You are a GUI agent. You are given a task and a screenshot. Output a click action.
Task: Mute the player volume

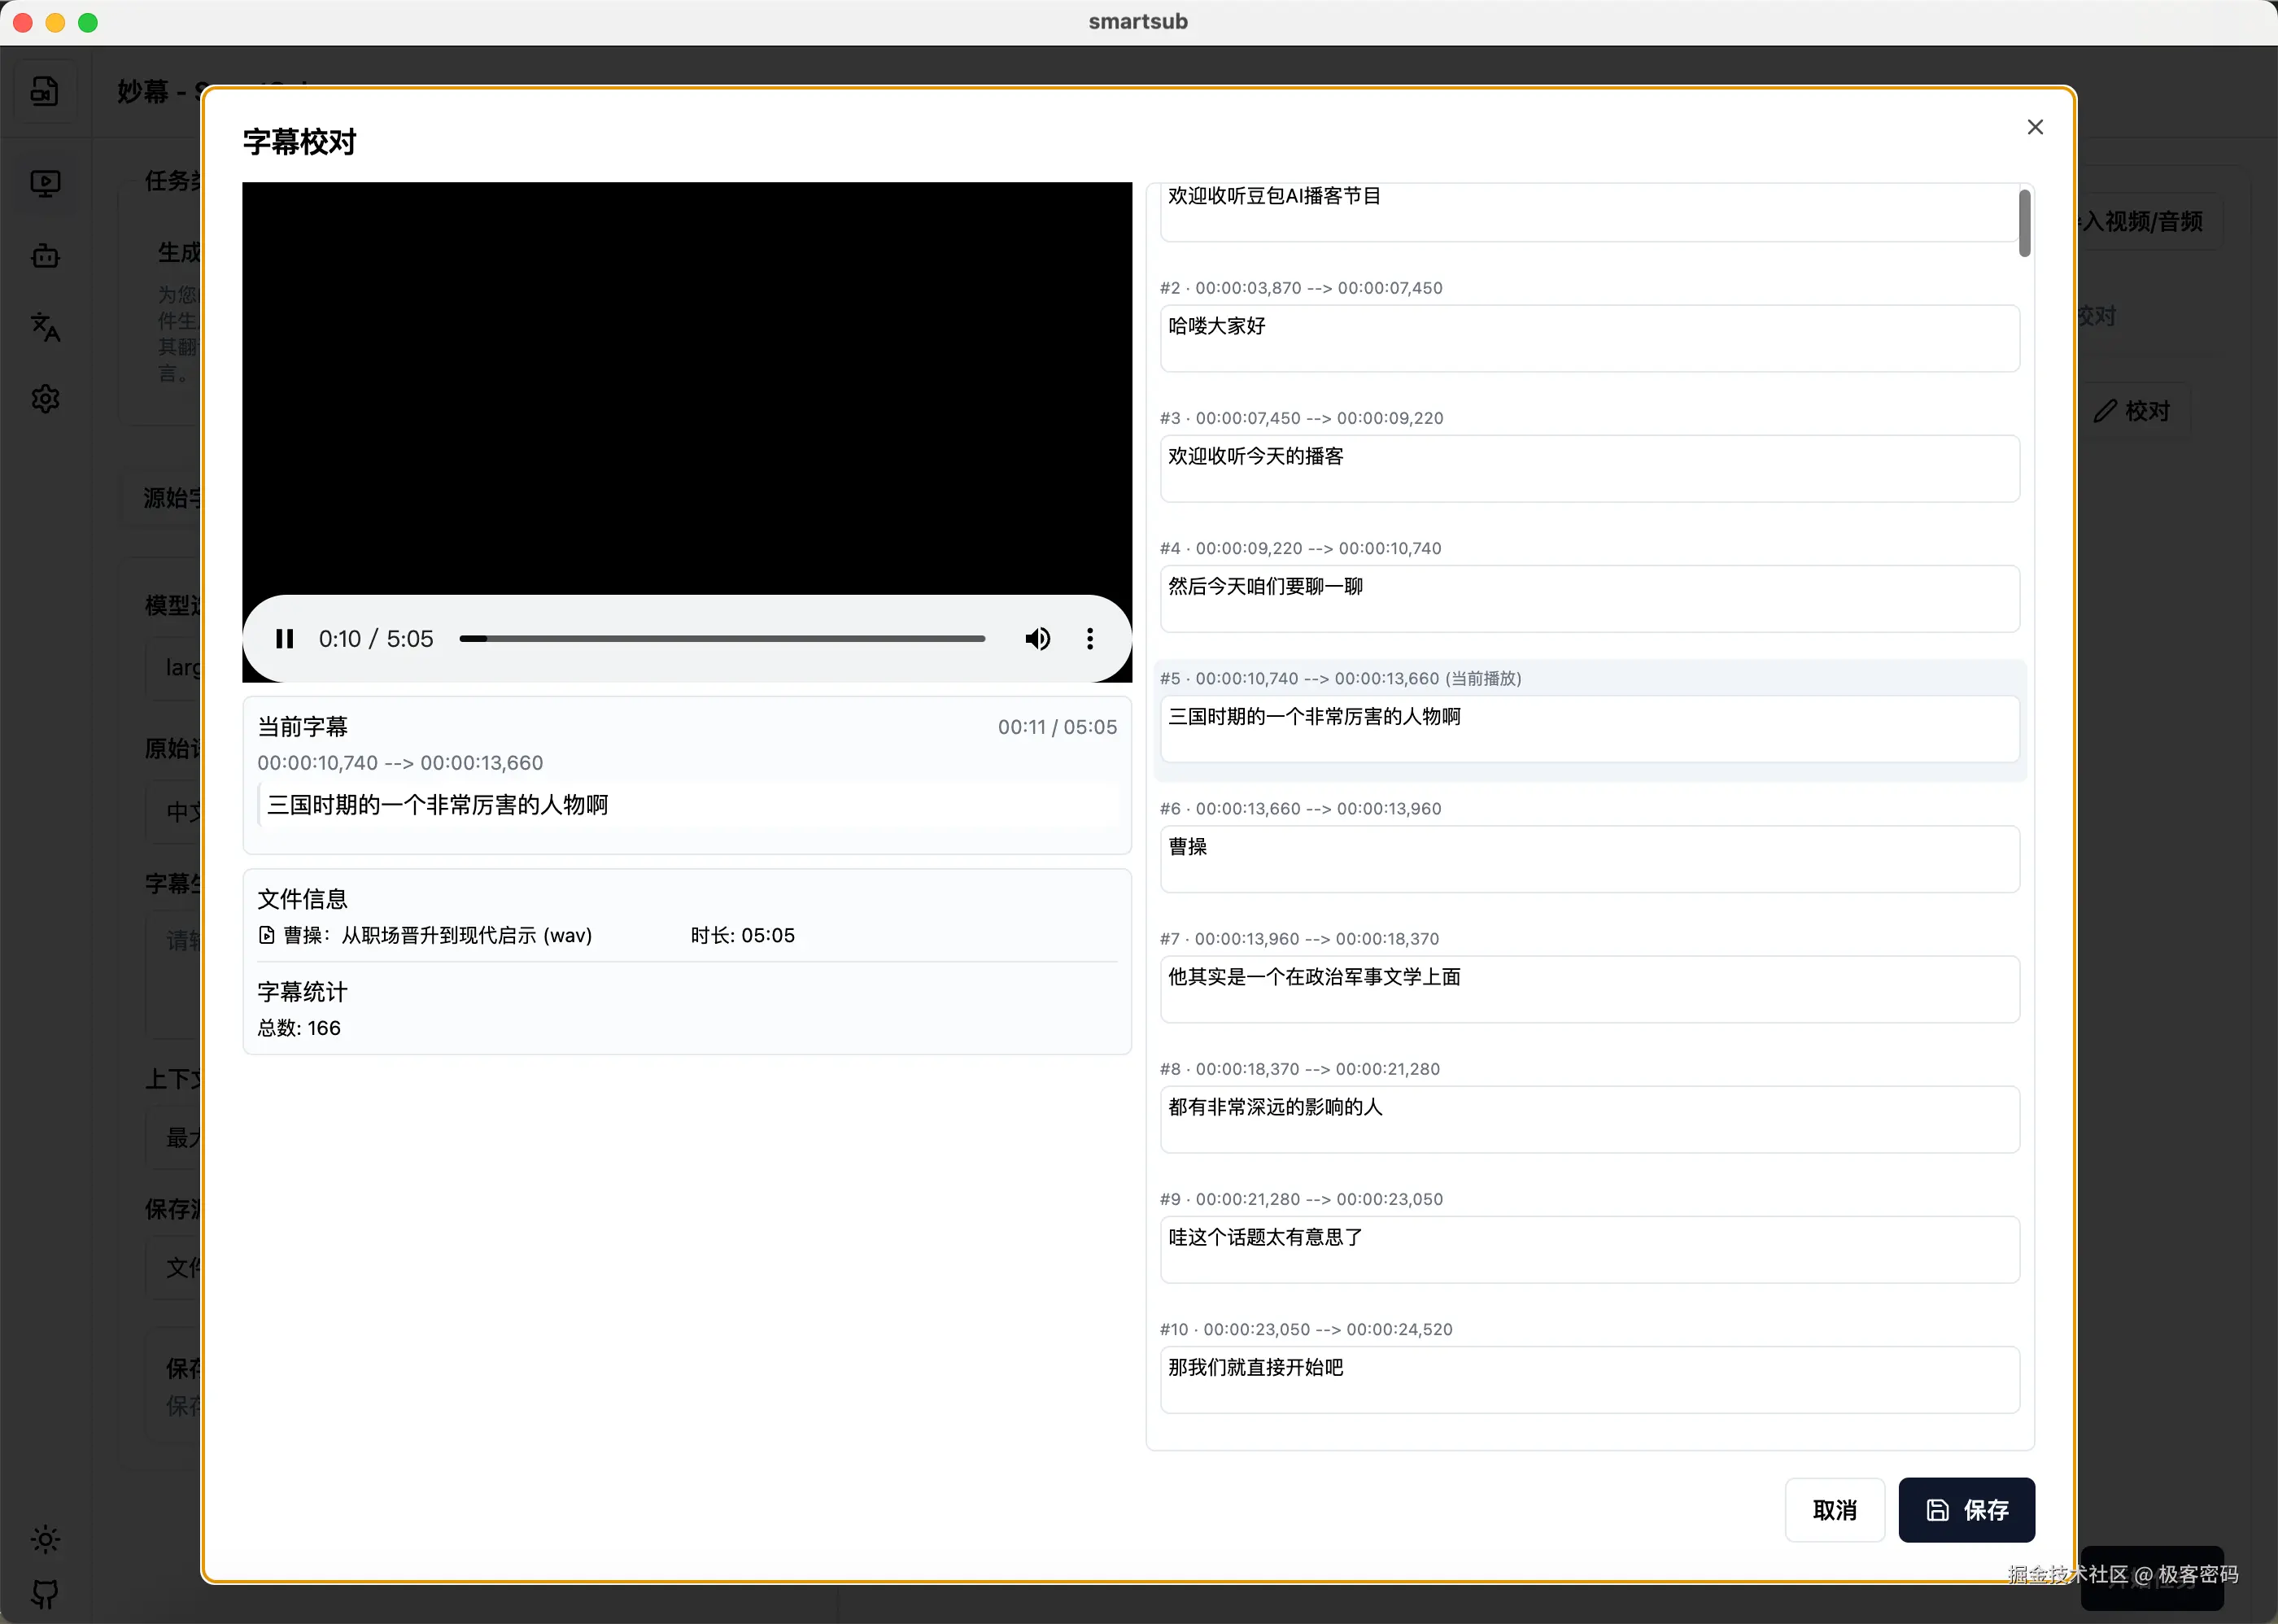point(1037,639)
